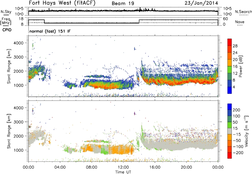Click the frequency step-up in the frequency plot

tap(139, 21)
